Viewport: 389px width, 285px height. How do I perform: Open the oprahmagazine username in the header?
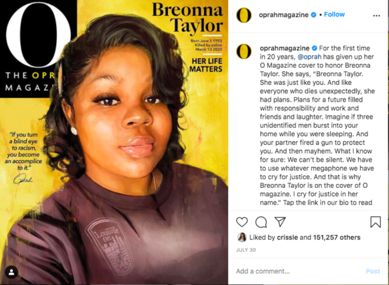click(x=284, y=15)
